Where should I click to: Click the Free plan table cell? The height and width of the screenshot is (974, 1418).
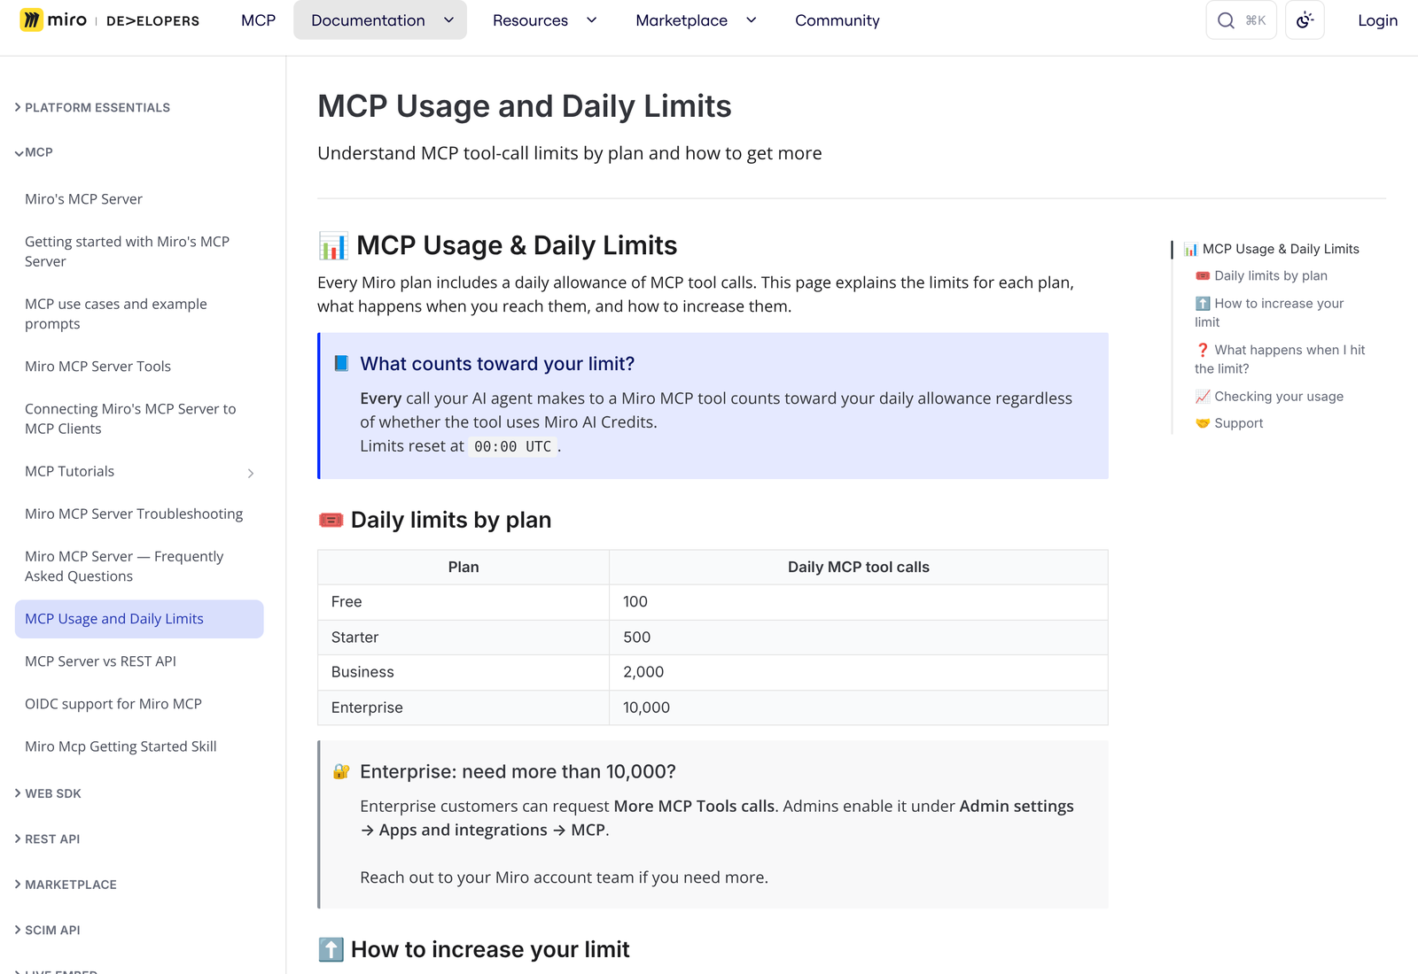coord(464,601)
